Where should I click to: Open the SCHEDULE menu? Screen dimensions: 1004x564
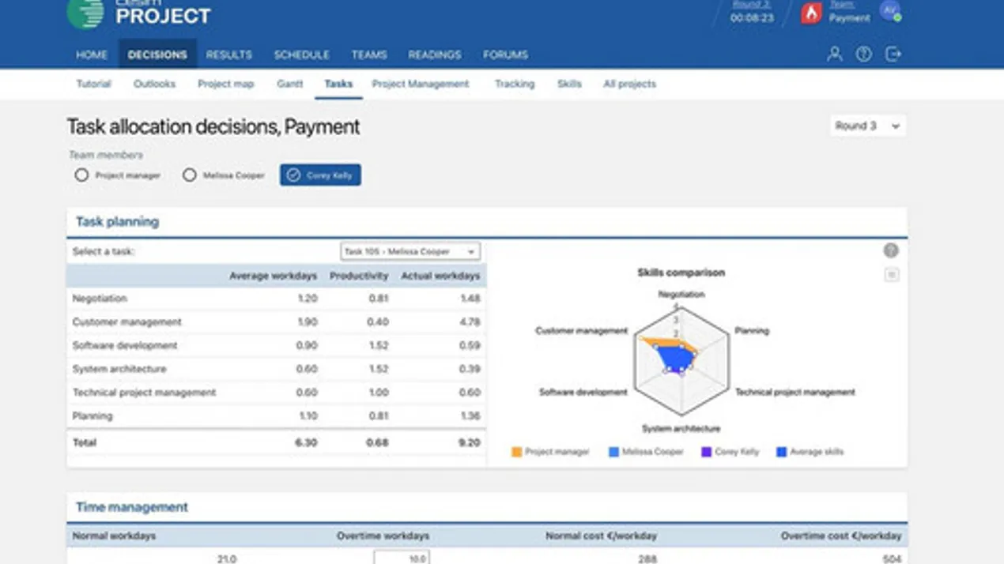pos(301,55)
